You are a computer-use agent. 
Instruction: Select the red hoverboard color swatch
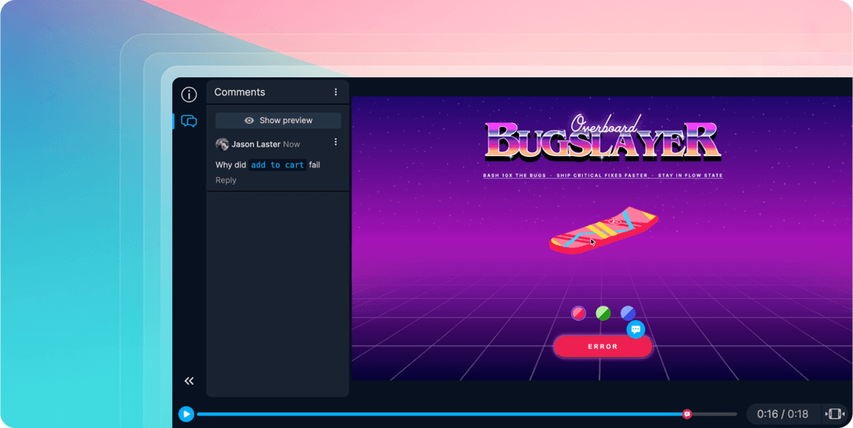coord(579,313)
